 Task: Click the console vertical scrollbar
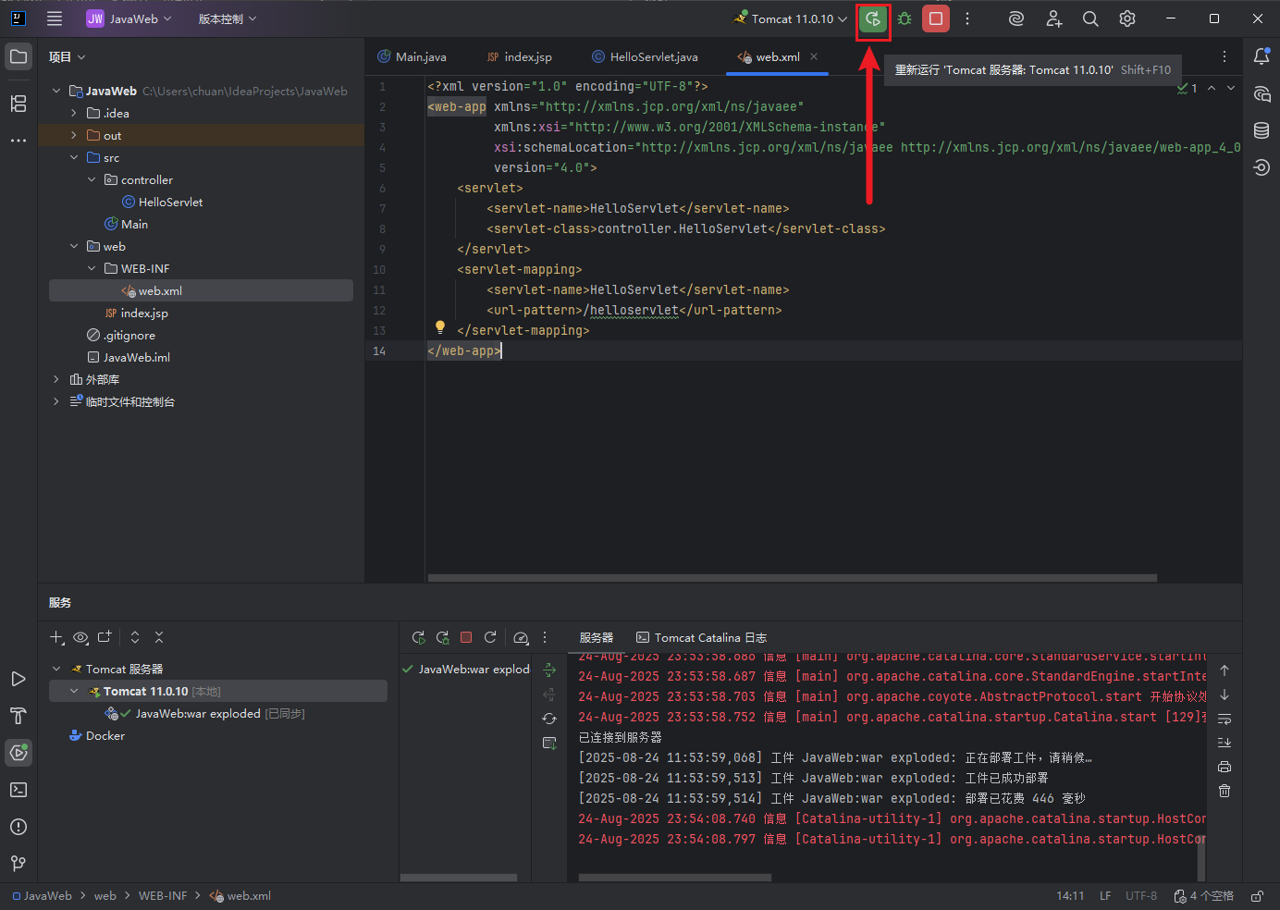[x=1201, y=859]
